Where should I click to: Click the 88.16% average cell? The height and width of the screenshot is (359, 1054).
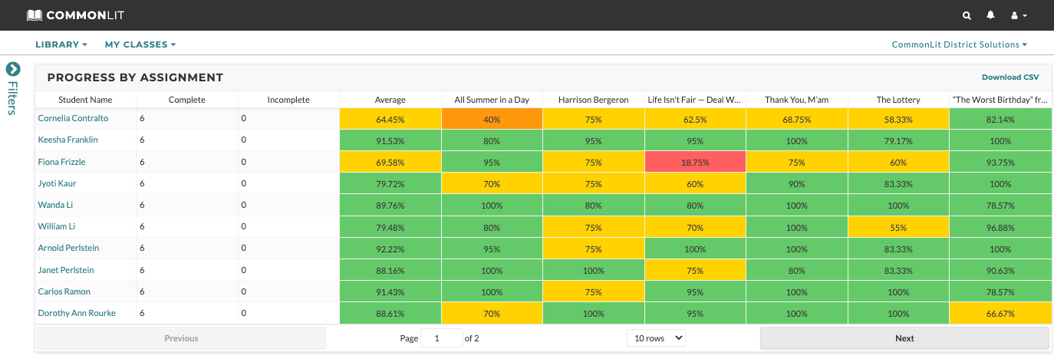(390, 270)
